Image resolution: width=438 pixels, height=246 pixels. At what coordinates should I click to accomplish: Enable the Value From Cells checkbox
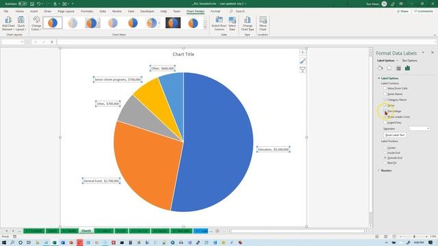point(385,88)
